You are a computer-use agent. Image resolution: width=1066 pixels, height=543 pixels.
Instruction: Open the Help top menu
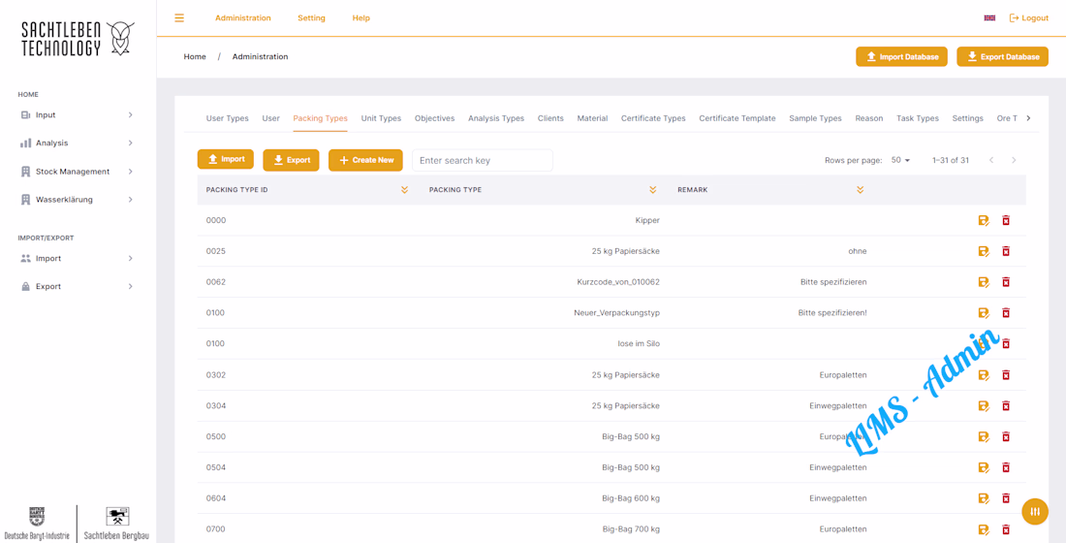tap(361, 18)
